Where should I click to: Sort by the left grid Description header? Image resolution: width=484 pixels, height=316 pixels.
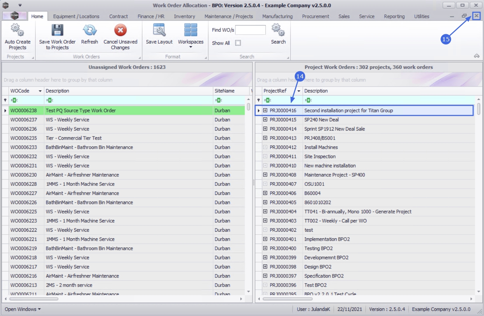pyautogui.click(x=128, y=91)
